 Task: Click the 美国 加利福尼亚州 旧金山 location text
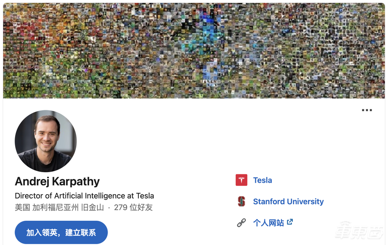pos(59,207)
